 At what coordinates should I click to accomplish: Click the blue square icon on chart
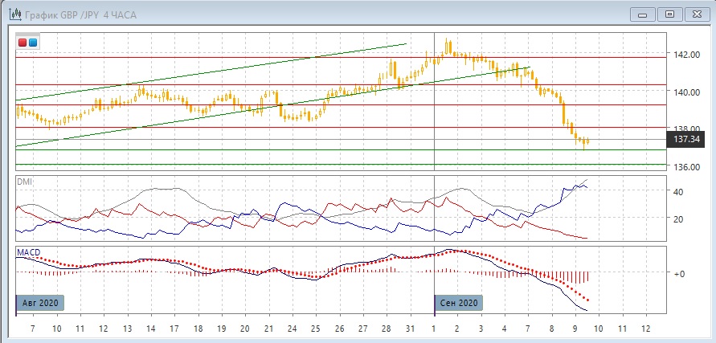pyautogui.click(x=33, y=43)
